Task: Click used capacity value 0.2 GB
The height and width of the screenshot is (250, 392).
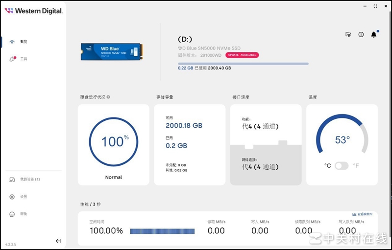Action: 176,146
